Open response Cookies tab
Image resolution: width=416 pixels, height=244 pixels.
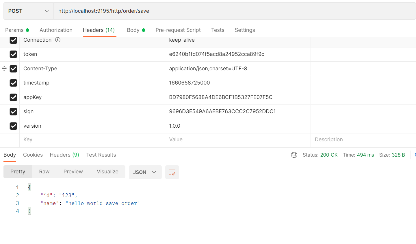tap(33, 155)
